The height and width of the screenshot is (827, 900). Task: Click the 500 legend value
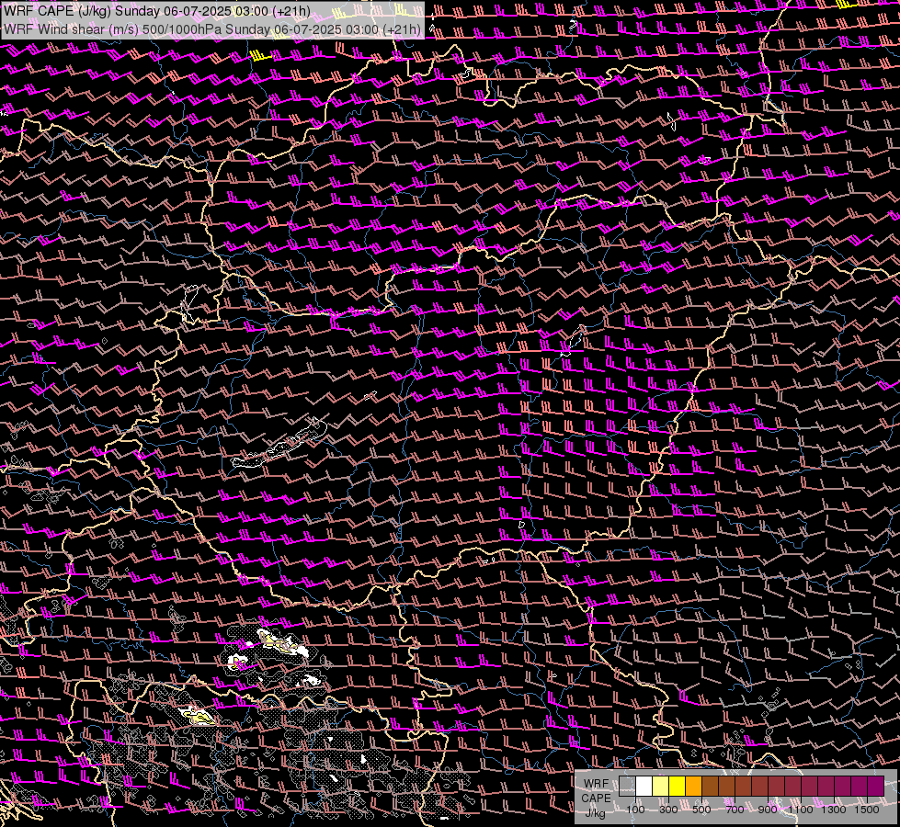[x=701, y=810]
